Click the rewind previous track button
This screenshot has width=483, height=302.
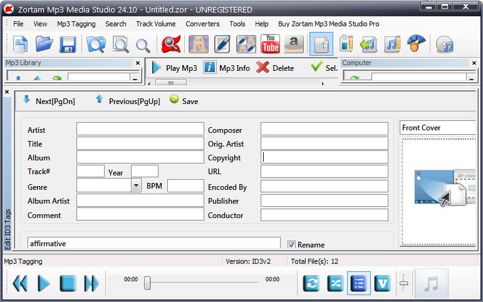(20, 283)
